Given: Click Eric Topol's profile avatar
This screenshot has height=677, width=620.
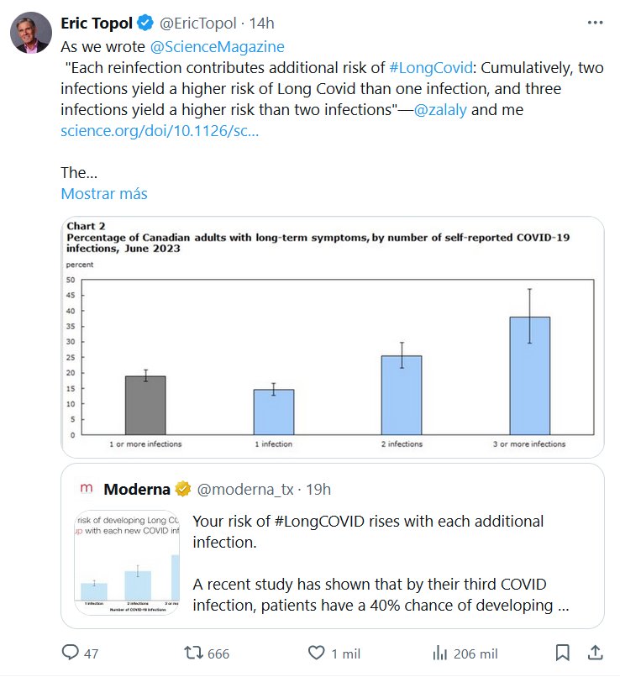Looking at the screenshot, I should 30,34.
